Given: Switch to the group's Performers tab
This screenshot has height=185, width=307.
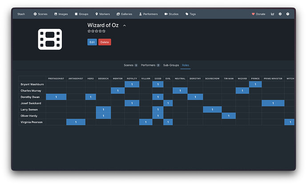Looking at the screenshot, I should [150, 65].
